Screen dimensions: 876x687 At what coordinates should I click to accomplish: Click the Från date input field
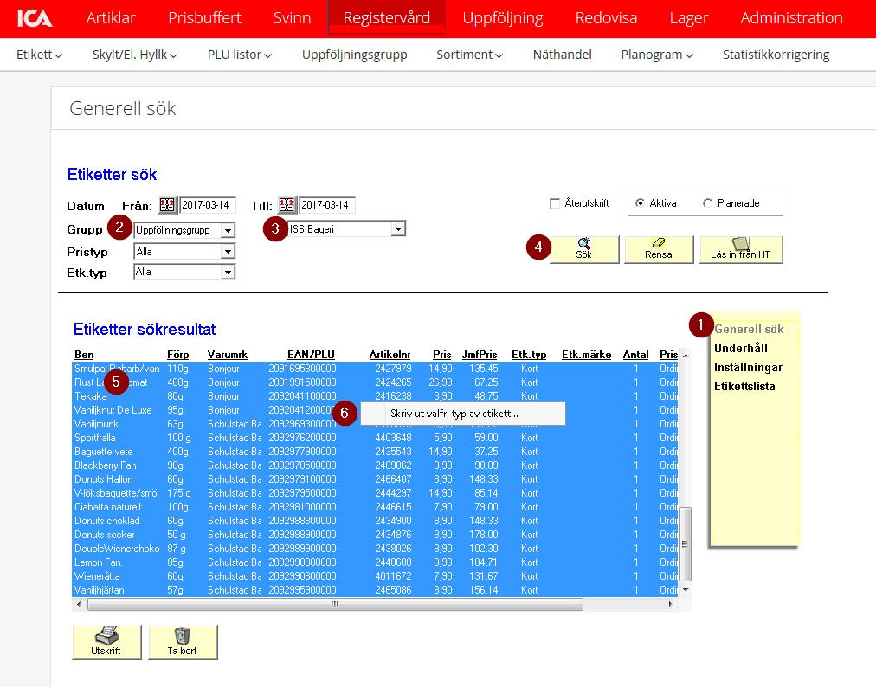point(208,205)
